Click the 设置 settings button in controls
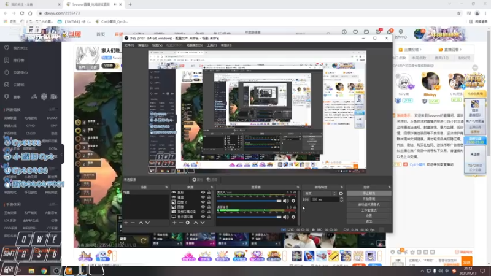 pos(369,215)
